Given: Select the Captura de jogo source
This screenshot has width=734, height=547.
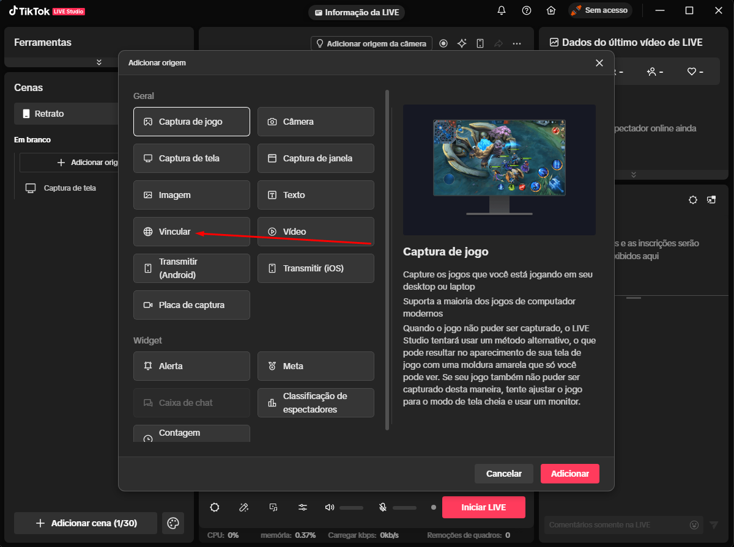Looking at the screenshot, I should pyautogui.click(x=191, y=122).
